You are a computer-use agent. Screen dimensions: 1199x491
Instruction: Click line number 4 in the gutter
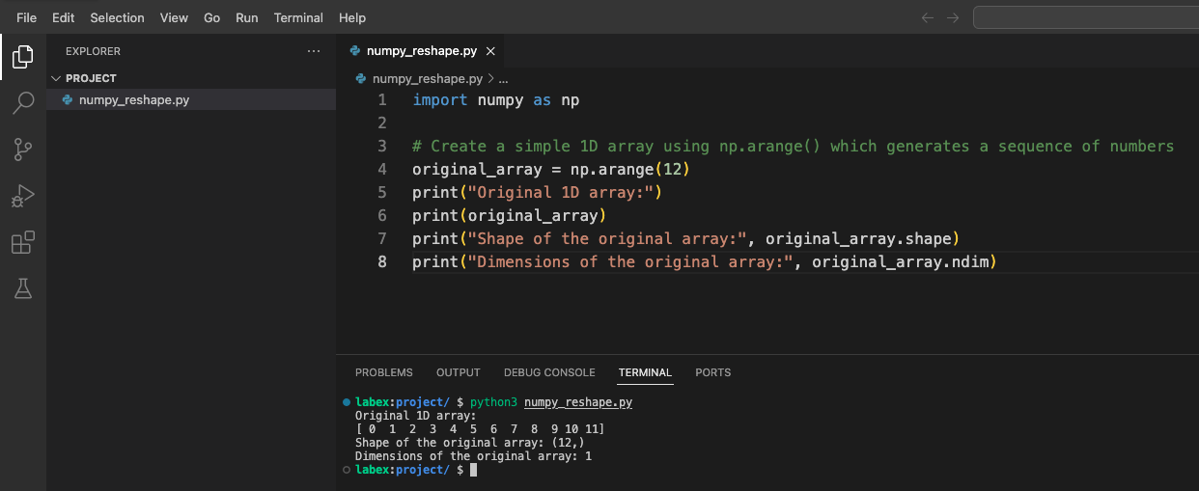pos(382,169)
